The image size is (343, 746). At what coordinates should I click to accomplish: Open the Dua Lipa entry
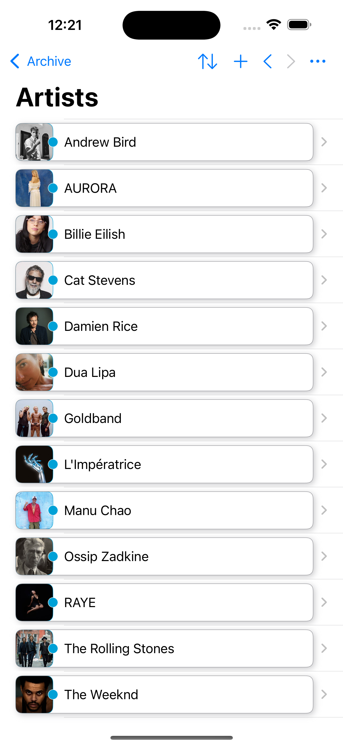(182, 372)
